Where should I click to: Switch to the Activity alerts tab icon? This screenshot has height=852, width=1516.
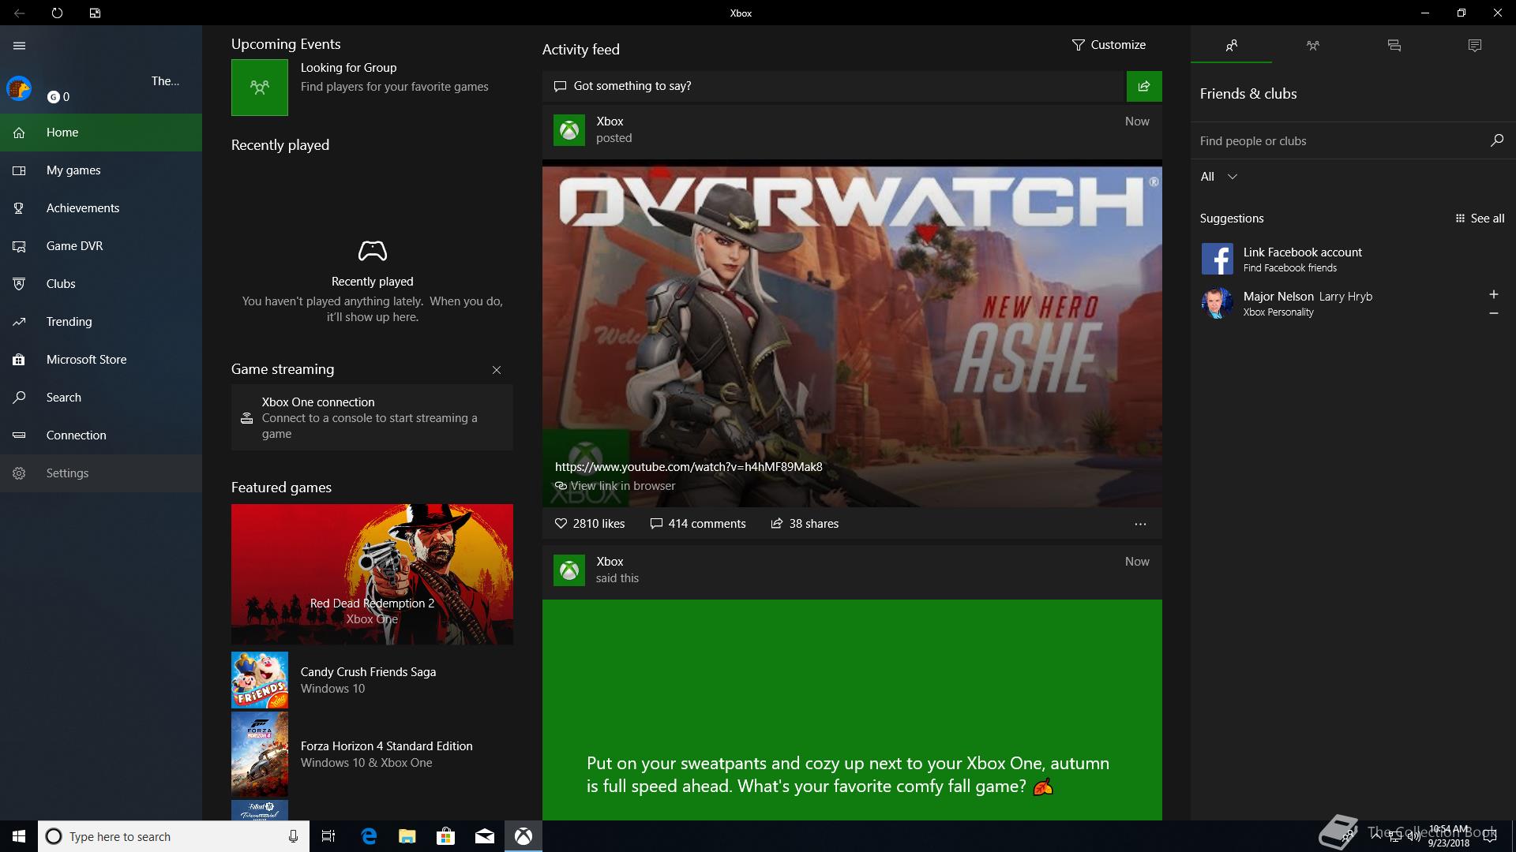(x=1475, y=46)
